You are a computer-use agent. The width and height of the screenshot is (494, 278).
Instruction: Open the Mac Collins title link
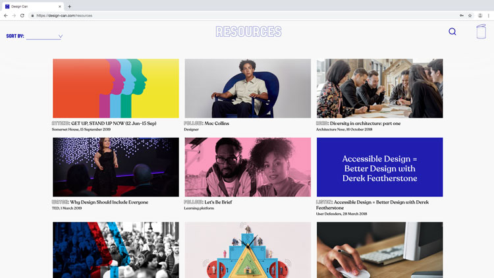point(217,123)
